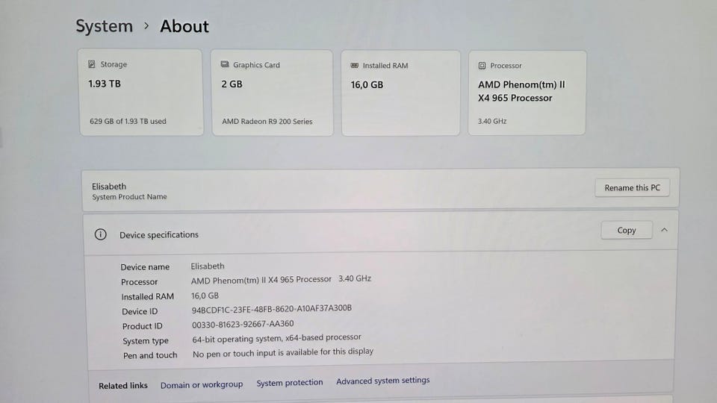Click the 'AMD Radeon R9 200 Series' text
This screenshot has width=717, height=403.
click(267, 122)
